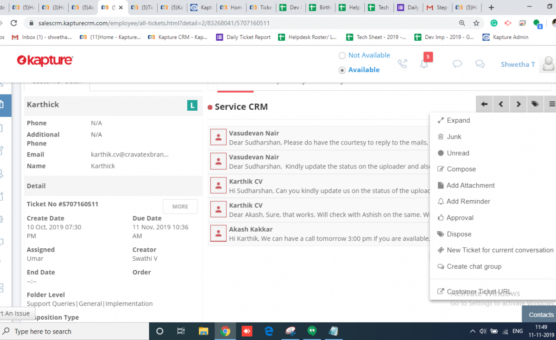Go to previous ticket with left chevron

pos(501,104)
